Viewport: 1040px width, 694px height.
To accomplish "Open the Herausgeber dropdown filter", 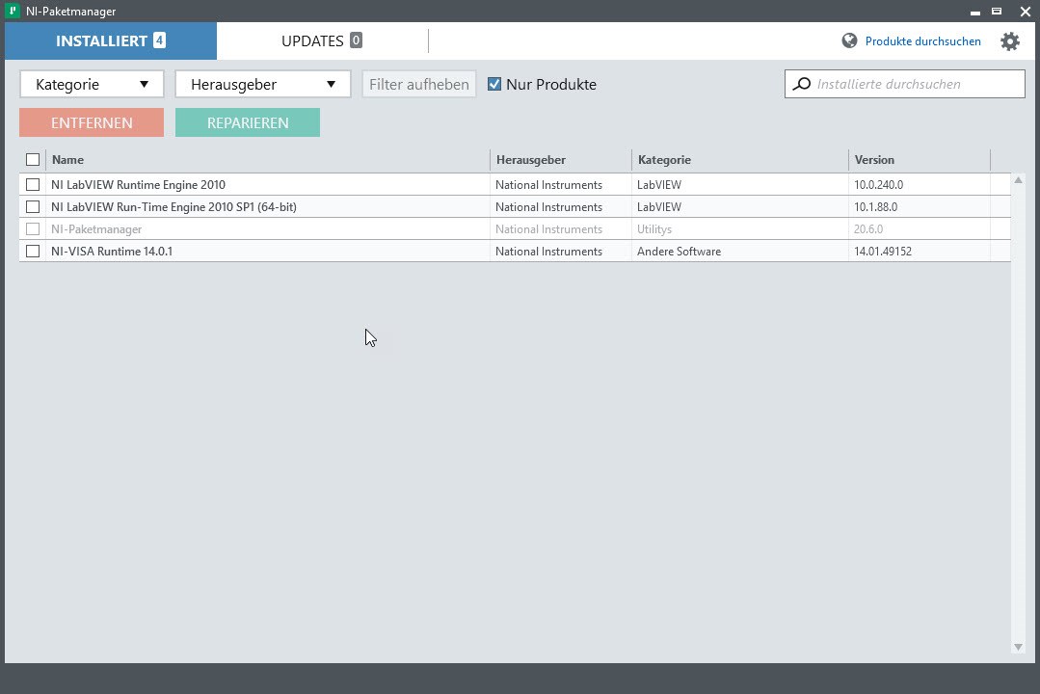I will pos(263,84).
